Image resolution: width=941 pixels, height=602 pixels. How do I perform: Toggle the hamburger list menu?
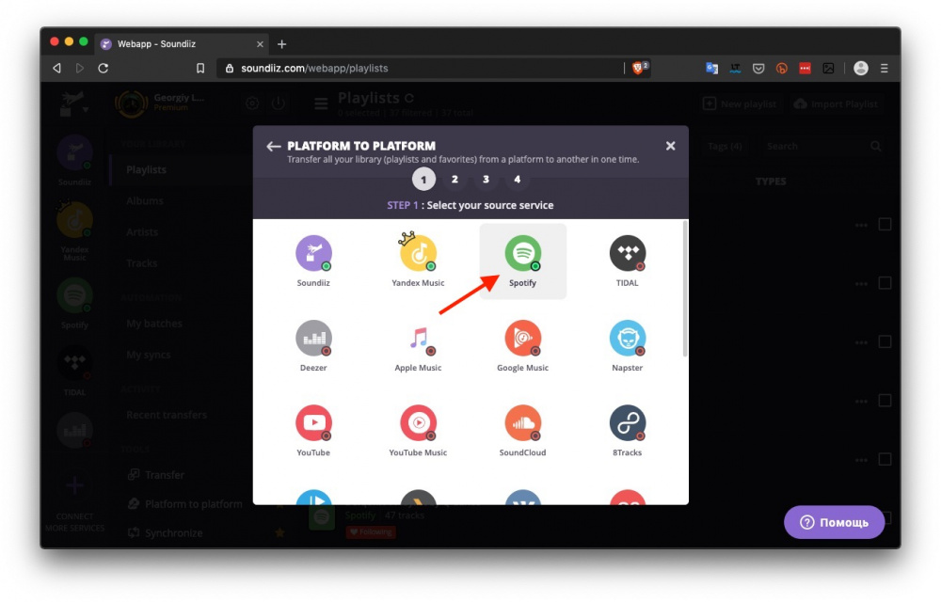pos(321,103)
